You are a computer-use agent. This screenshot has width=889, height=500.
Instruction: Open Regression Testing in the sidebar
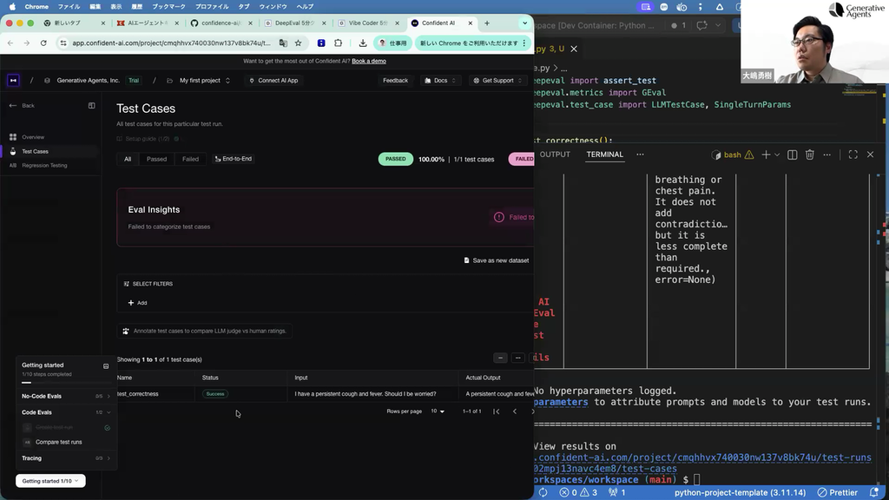pos(44,166)
